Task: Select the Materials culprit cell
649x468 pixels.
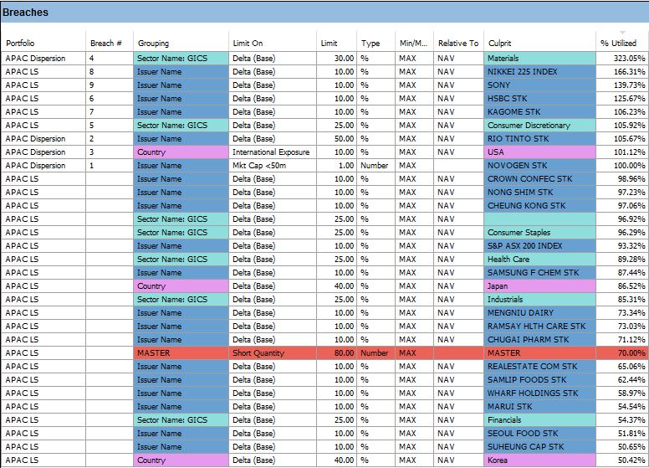Action: pyautogui.click(x=539, y=59)
